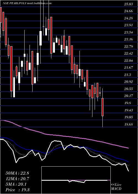The width and height of the screenshot is (138, 194).
Task: Click the NSE PEARLPOLY chart title
Action: 27,3
